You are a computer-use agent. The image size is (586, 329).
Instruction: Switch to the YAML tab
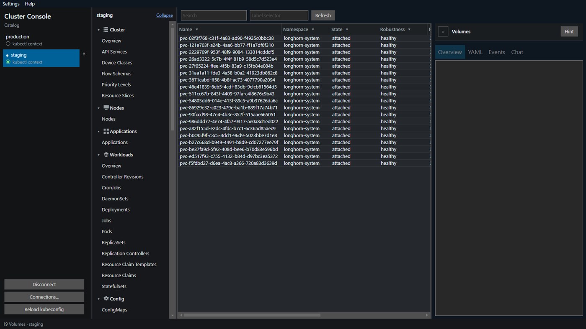pyautogui.click(x=475, y=52)
